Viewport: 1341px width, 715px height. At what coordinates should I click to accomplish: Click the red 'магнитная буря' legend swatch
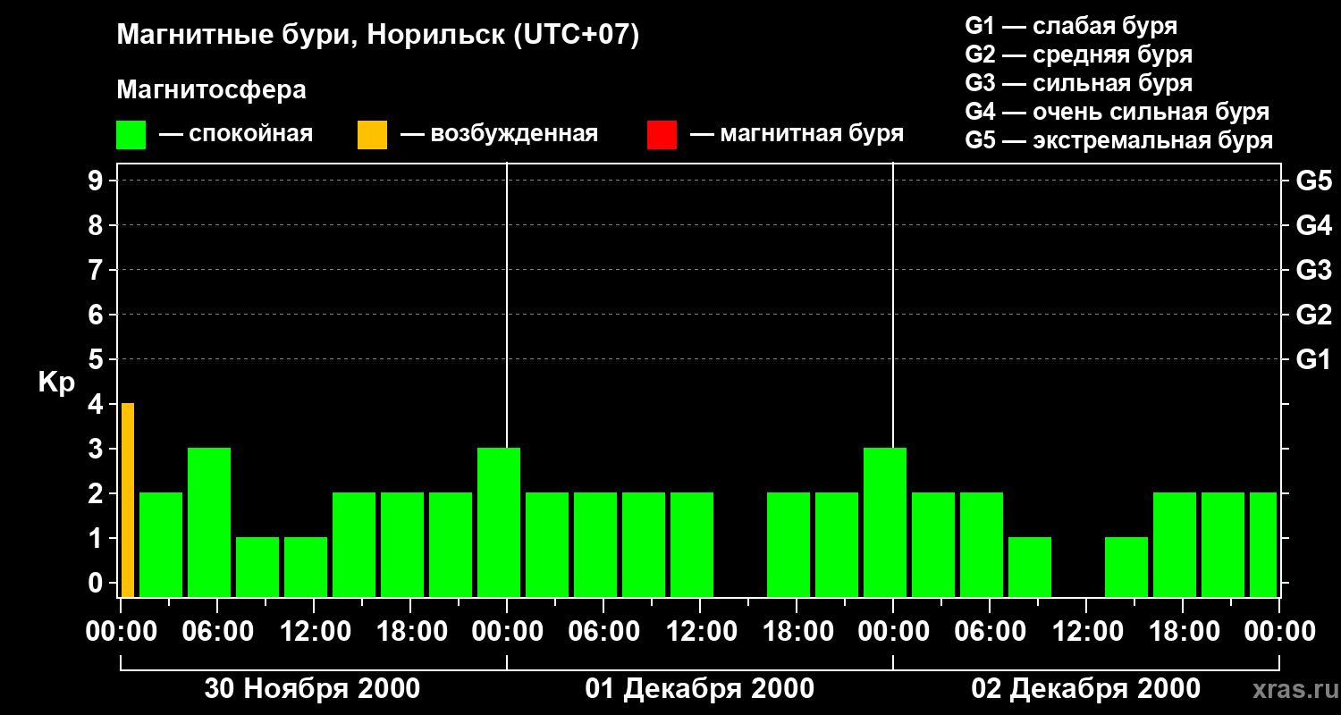662,135
